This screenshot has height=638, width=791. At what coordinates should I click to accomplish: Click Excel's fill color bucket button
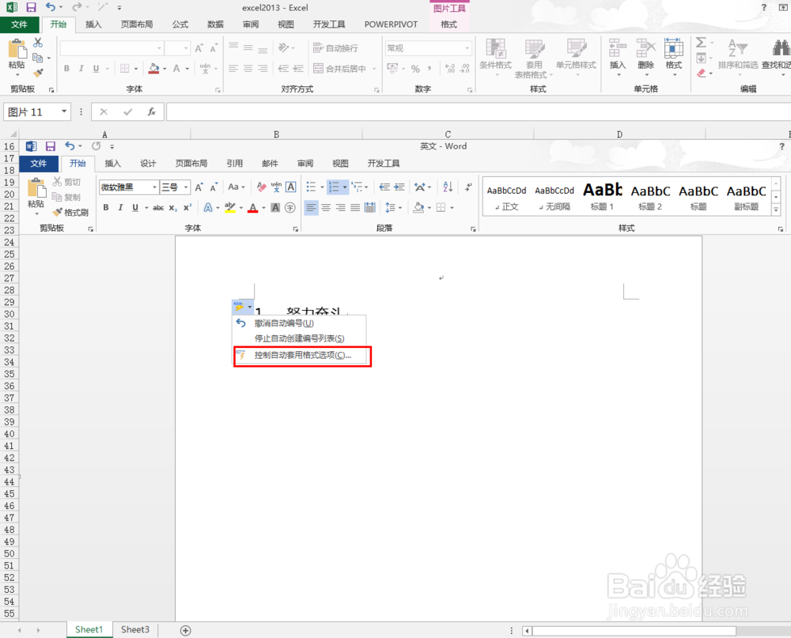pos(154,69)
